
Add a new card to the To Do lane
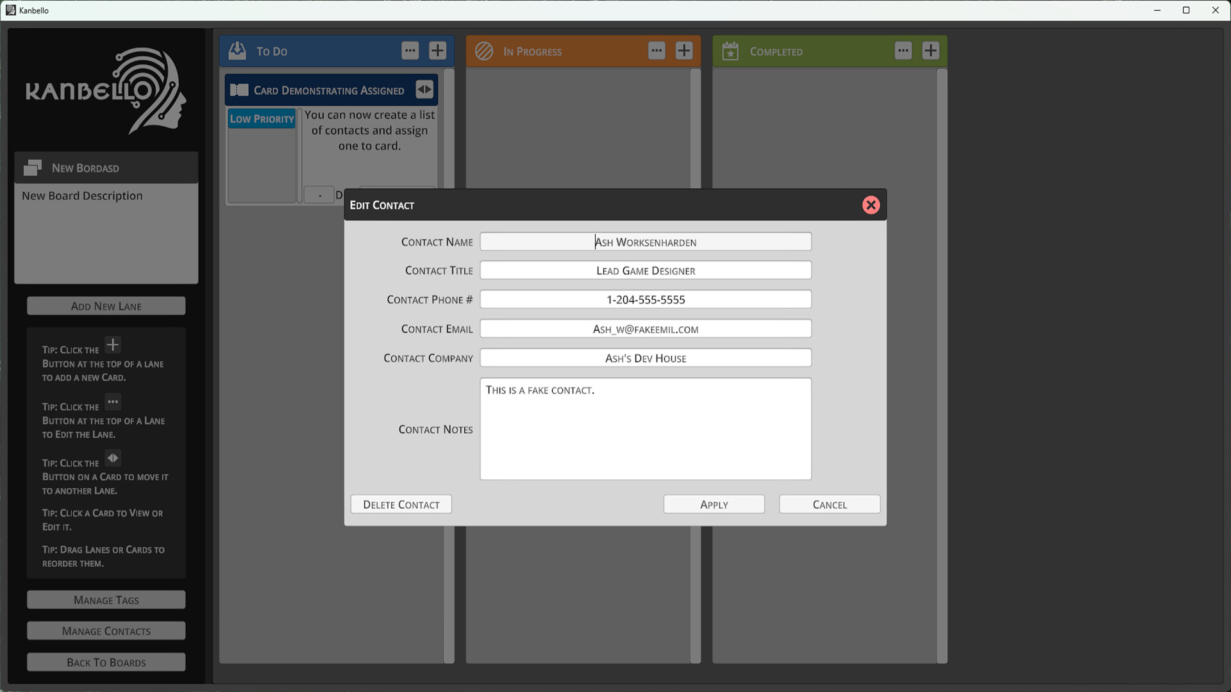pyautogui.click(x=437, y=51)
